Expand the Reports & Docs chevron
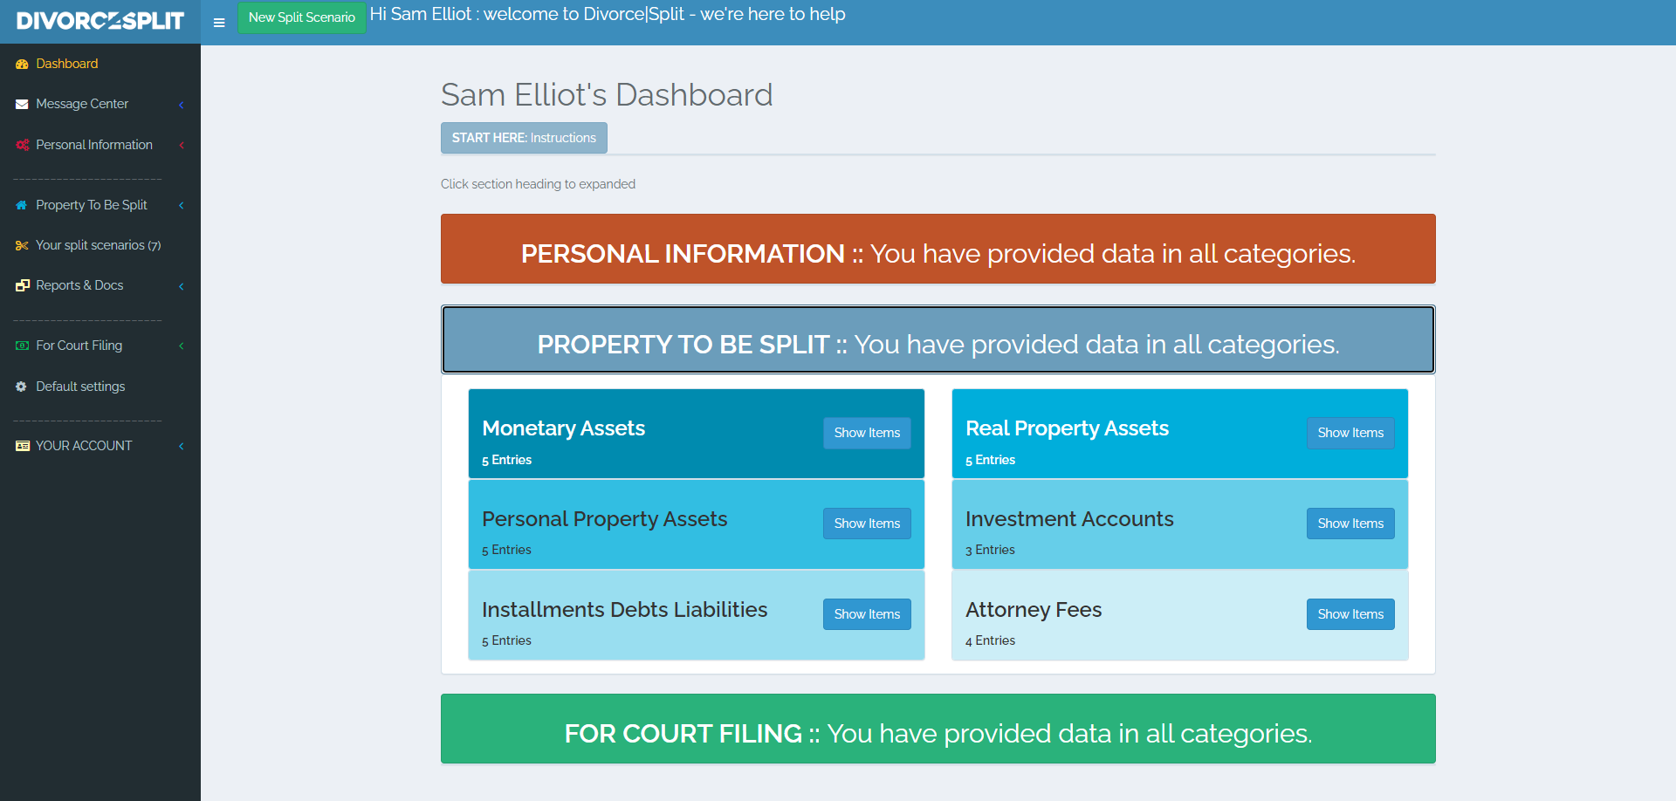The image size is (1676, 801). point(181,285)
